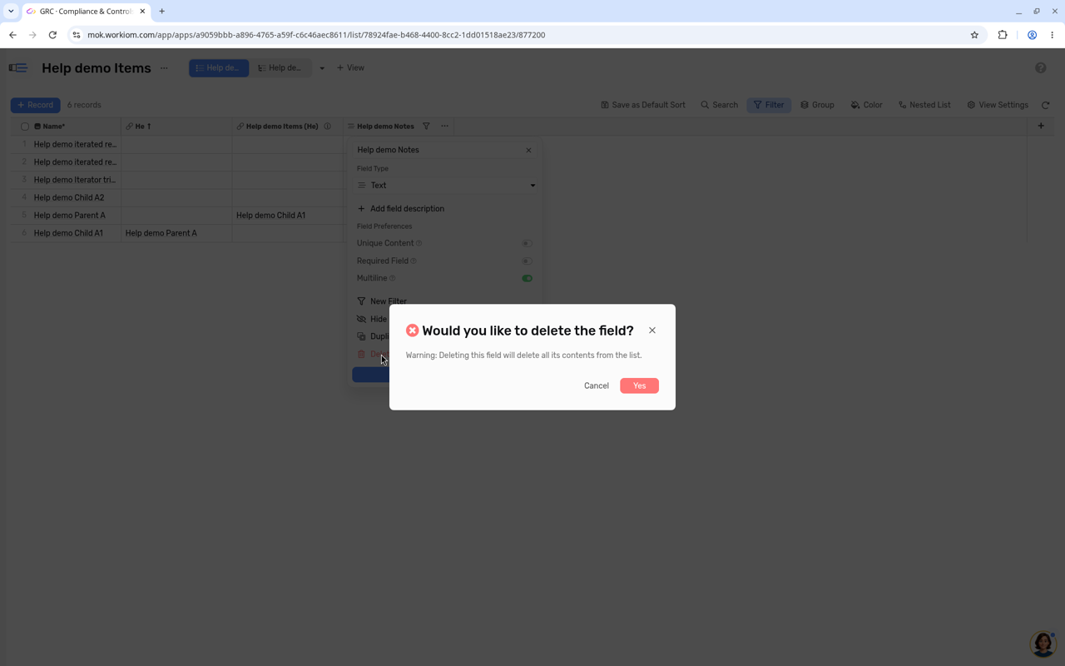1065x666 pixels.
Task: Open the Search tool
Action: pyautogui.click(x=720, y=105)
